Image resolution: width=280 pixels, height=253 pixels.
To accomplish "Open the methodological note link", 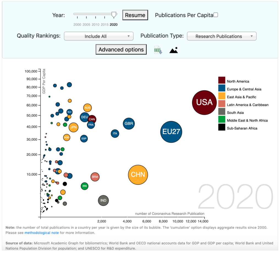I will (x=42, y=232).
